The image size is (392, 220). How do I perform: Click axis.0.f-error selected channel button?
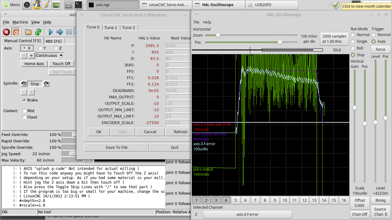click(x=247, y=214)
